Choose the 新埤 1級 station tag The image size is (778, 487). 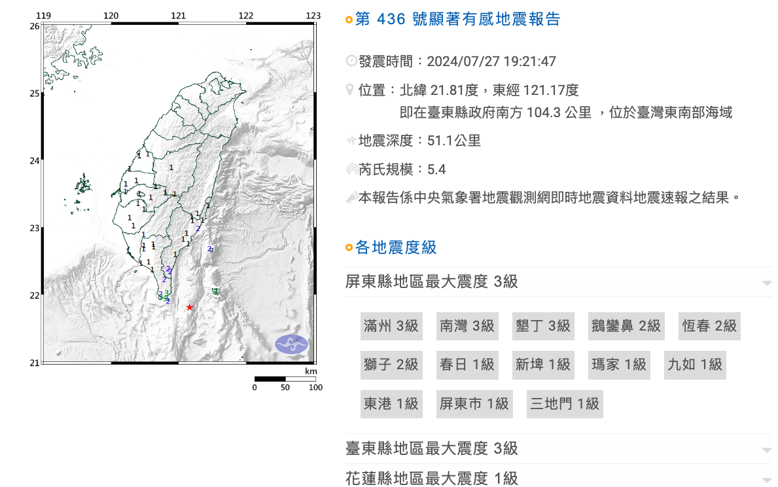pyautogui.click(x=543, y=365)
